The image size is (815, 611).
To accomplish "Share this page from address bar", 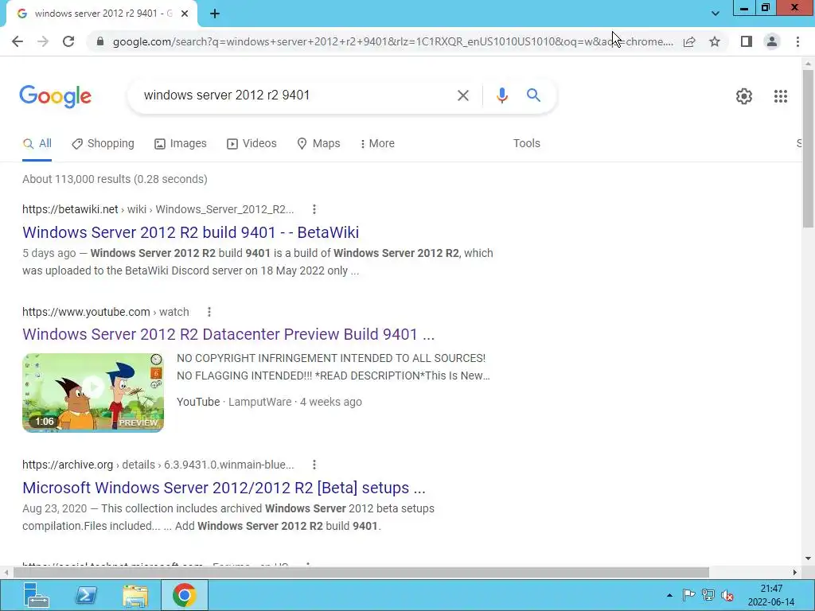I will tap(689, 41).
